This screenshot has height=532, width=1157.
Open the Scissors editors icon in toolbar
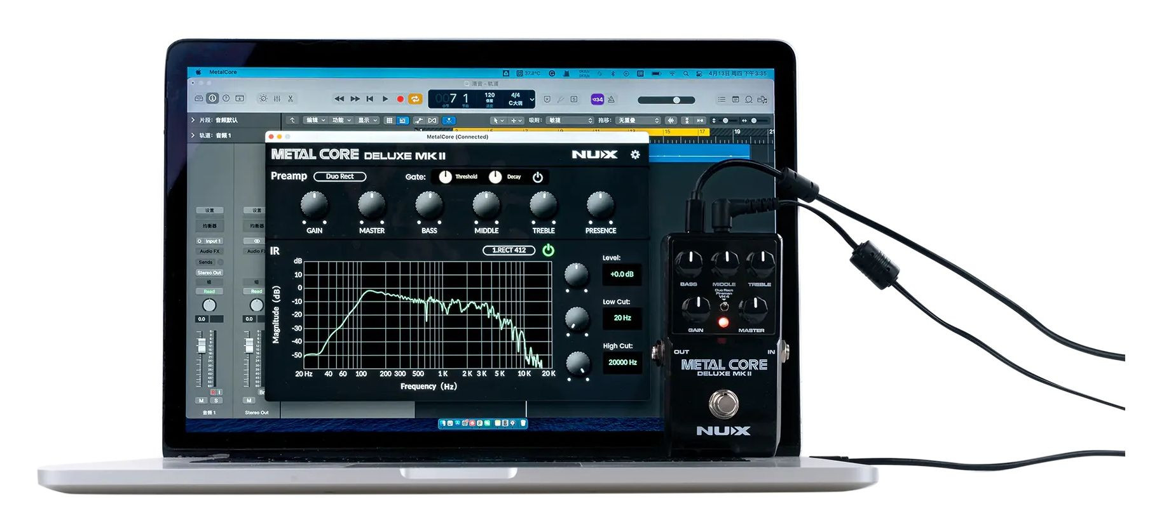[x=291, y=98]
